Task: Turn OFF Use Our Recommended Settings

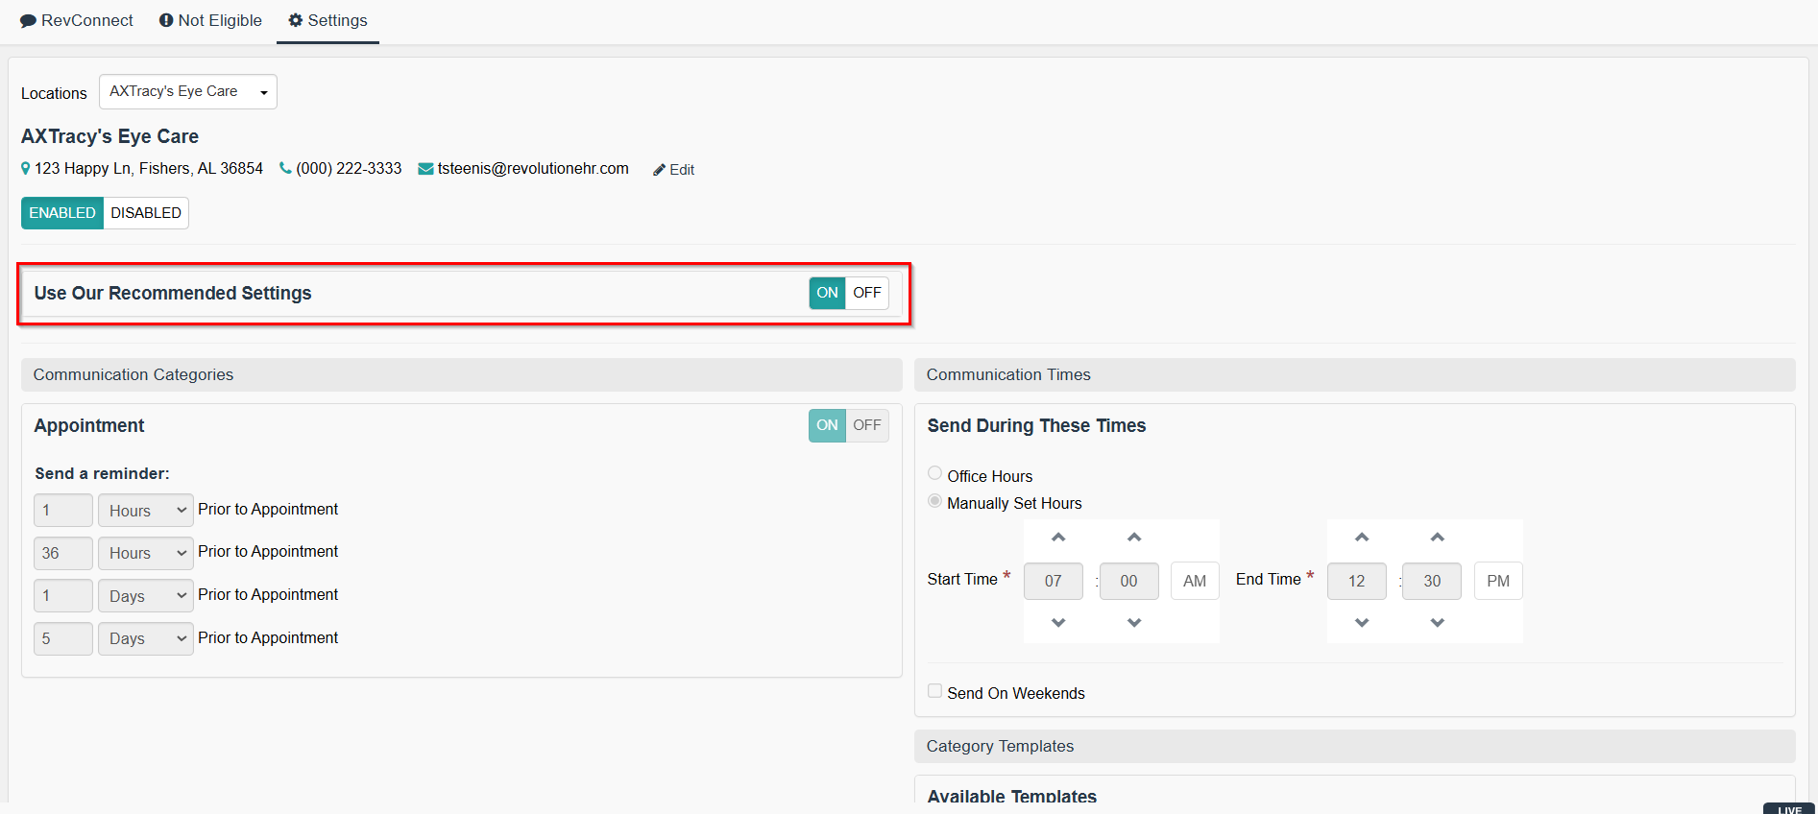Action: [x=866, y=293]
